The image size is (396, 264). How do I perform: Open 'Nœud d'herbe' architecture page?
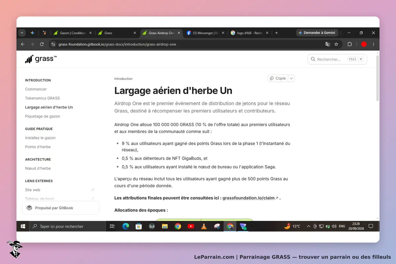(38, 168)
